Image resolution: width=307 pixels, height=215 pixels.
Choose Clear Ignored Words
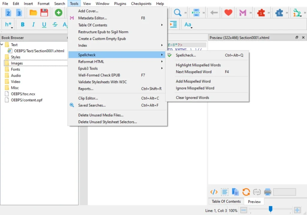207,97
